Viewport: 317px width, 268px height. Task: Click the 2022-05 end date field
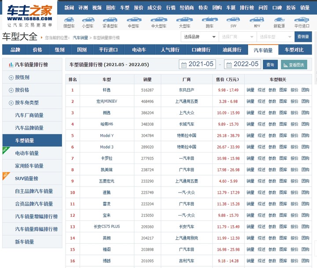coord(243,64)
